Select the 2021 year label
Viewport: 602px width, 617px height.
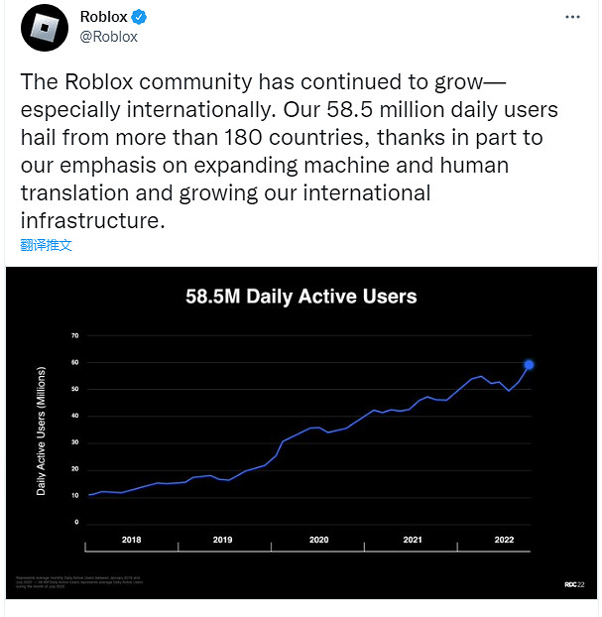click(413, 540)
